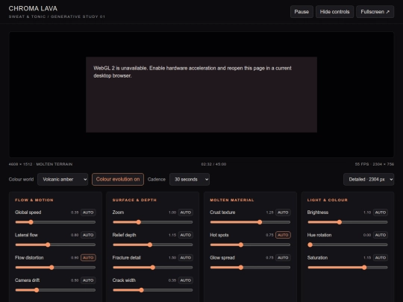Click the elapsed time readout / 45:00
This screenshot has height=302, width=403.
[x=213, y=164]
